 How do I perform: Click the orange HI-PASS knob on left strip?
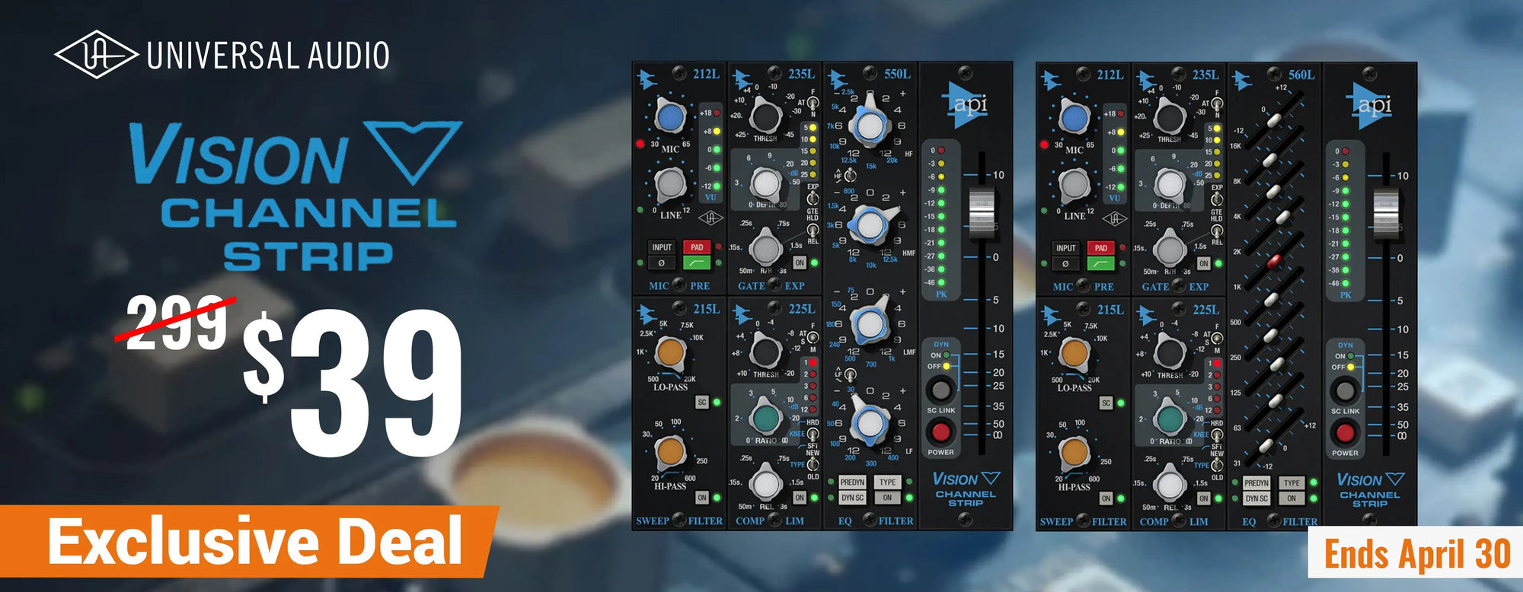tap(669, 451)
